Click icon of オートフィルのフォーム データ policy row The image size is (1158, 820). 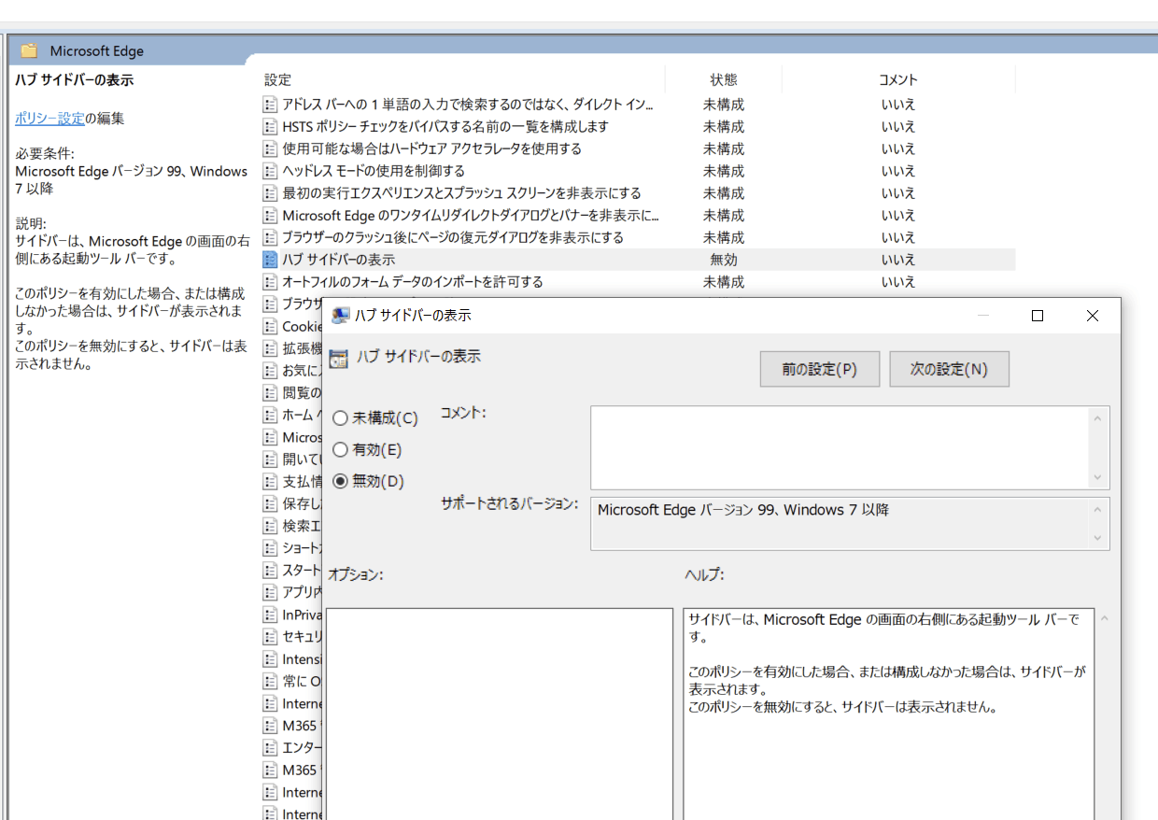coord(271,281)
